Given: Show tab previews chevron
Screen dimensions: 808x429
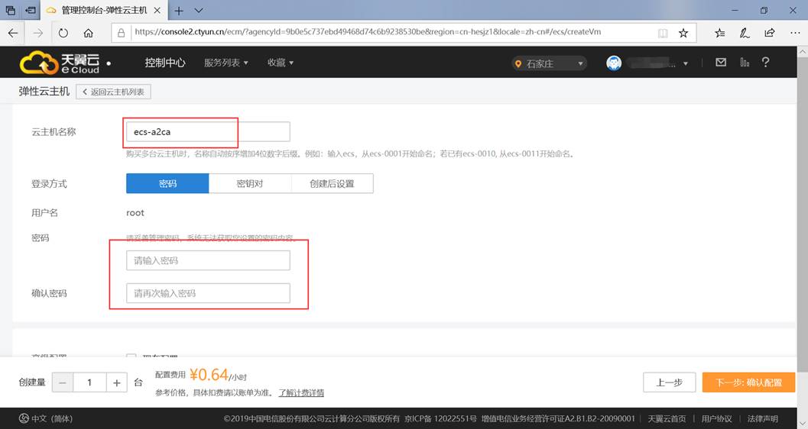Looking at the screenshot, I should pyautogui.click(x=199, y=10).
